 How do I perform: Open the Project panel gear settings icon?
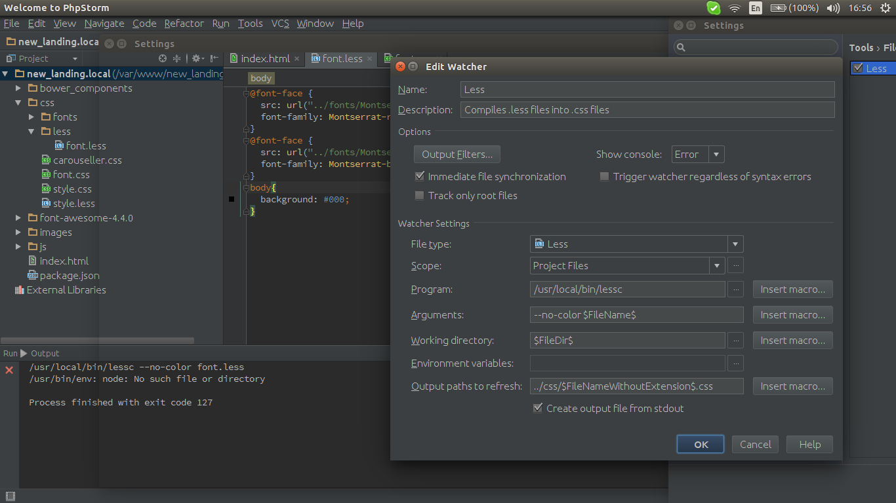[x=196, y=58]
